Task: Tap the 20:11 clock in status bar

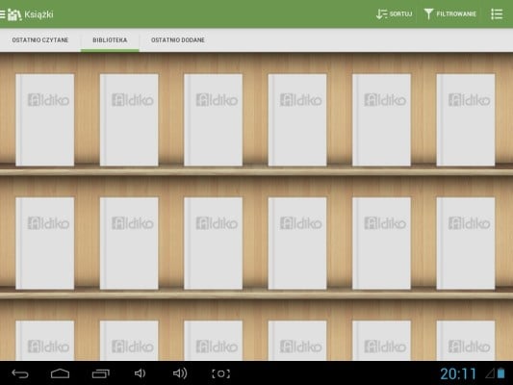Action: coord(458,373)
